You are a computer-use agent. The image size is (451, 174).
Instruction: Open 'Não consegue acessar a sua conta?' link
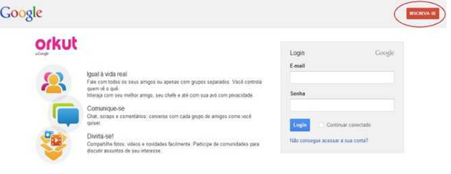329,141
